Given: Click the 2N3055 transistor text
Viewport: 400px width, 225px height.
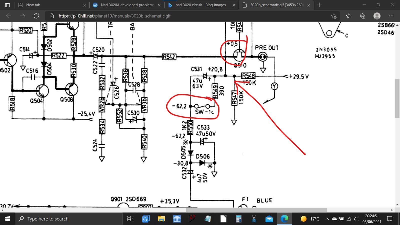Looking at the screenshot, I should pos(326,50).
